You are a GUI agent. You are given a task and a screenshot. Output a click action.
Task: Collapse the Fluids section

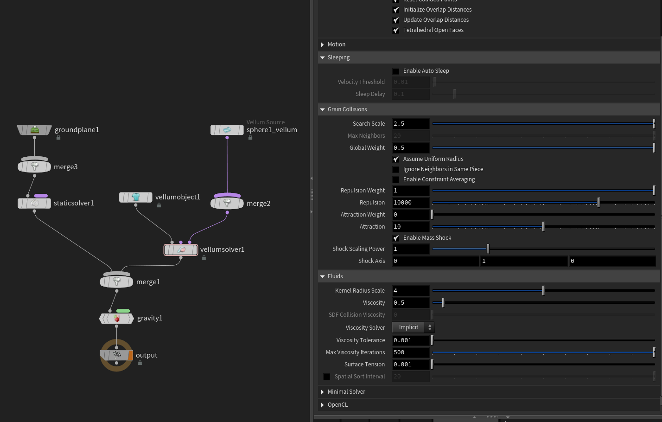(x=322, y=276)
